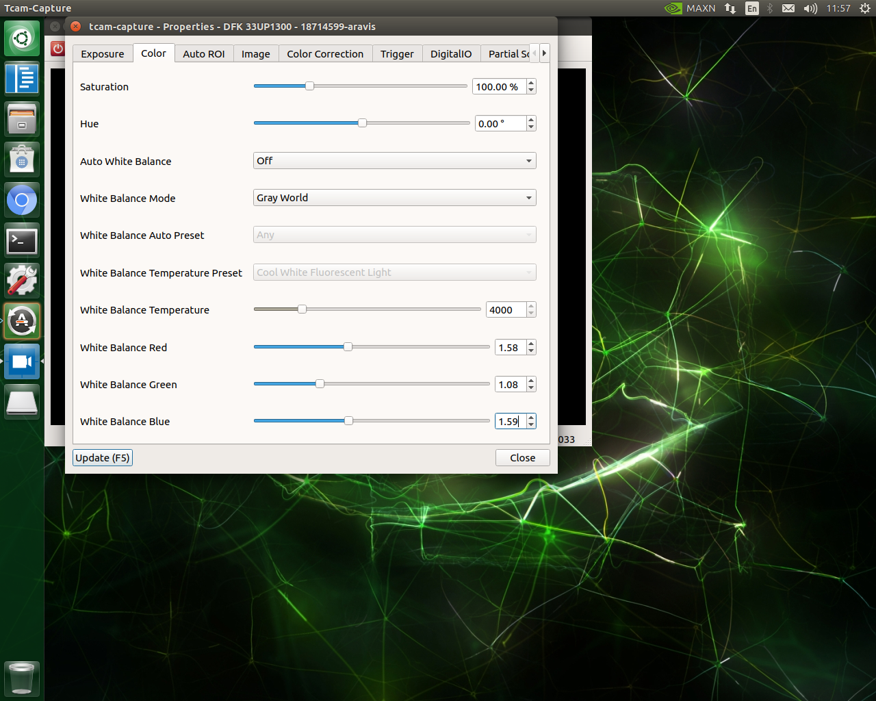876x701 pixels.
Task: Open Ubuntu Software Center from the launcher
Action: [x=22, y=159]
